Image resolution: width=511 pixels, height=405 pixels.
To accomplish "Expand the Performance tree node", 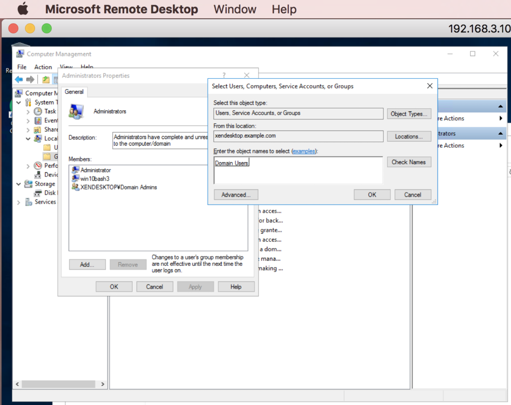I will 28,166.
